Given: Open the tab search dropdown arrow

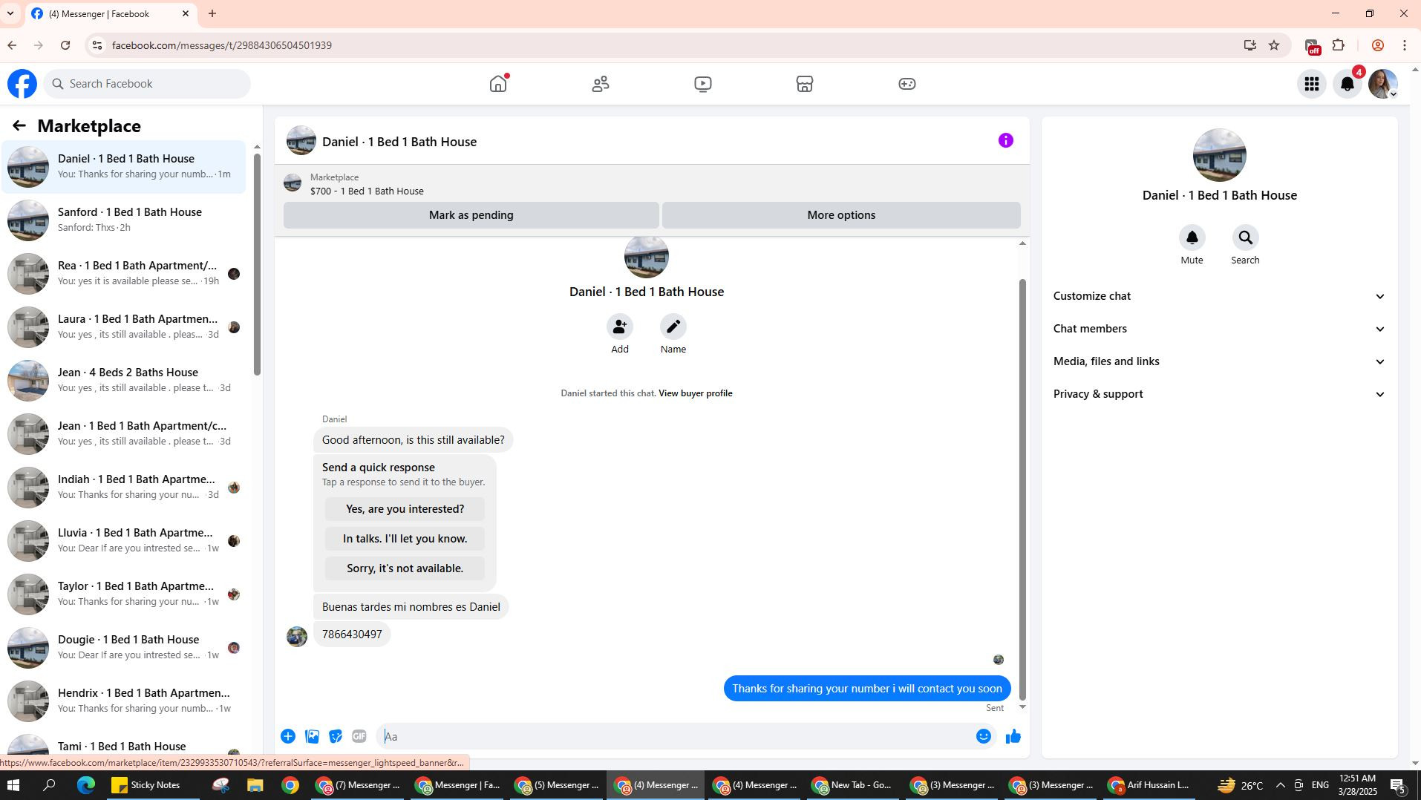Looking at the screenshot, I should (x=10, y=13).
